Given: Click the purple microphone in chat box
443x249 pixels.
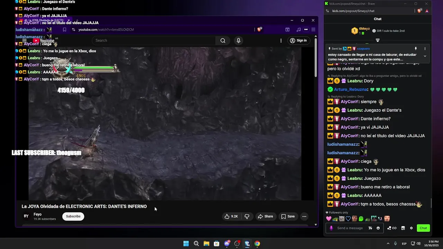Looking at the screenshot, I should [331, 228].
